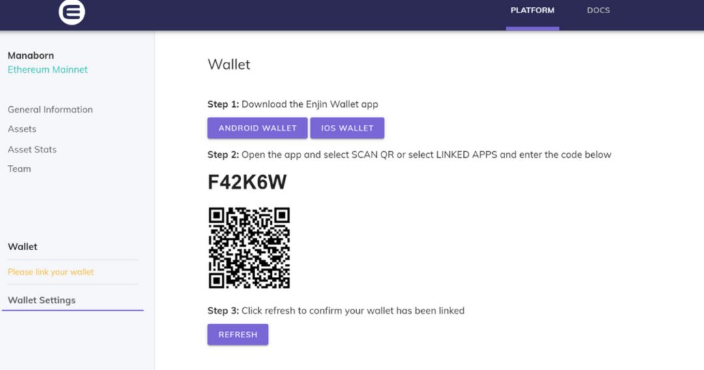Viewport: 704px width, 370px height.
Task: Click REFRESH to confirm wallet link
Action: pyautogui.click(x=237, y=335)
